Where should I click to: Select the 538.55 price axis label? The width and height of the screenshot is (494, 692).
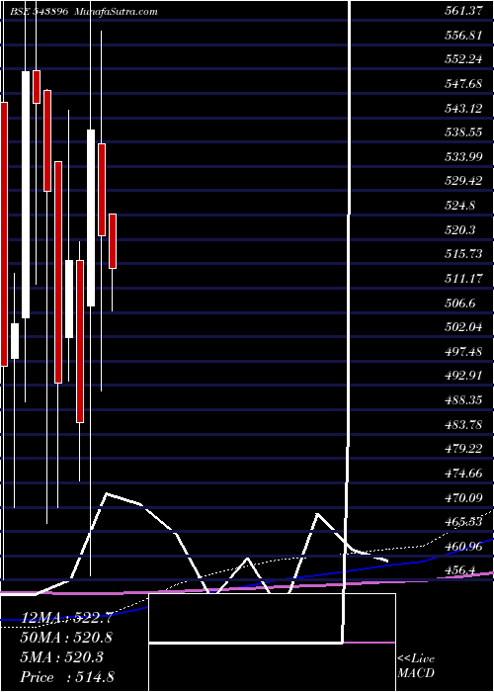pos(462,132)
